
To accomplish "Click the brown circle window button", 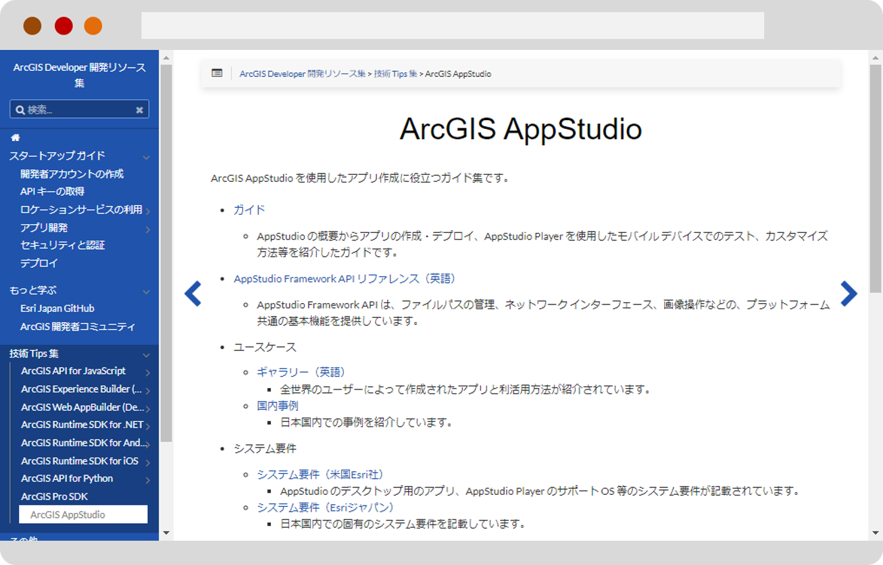I will coord(32,26).
